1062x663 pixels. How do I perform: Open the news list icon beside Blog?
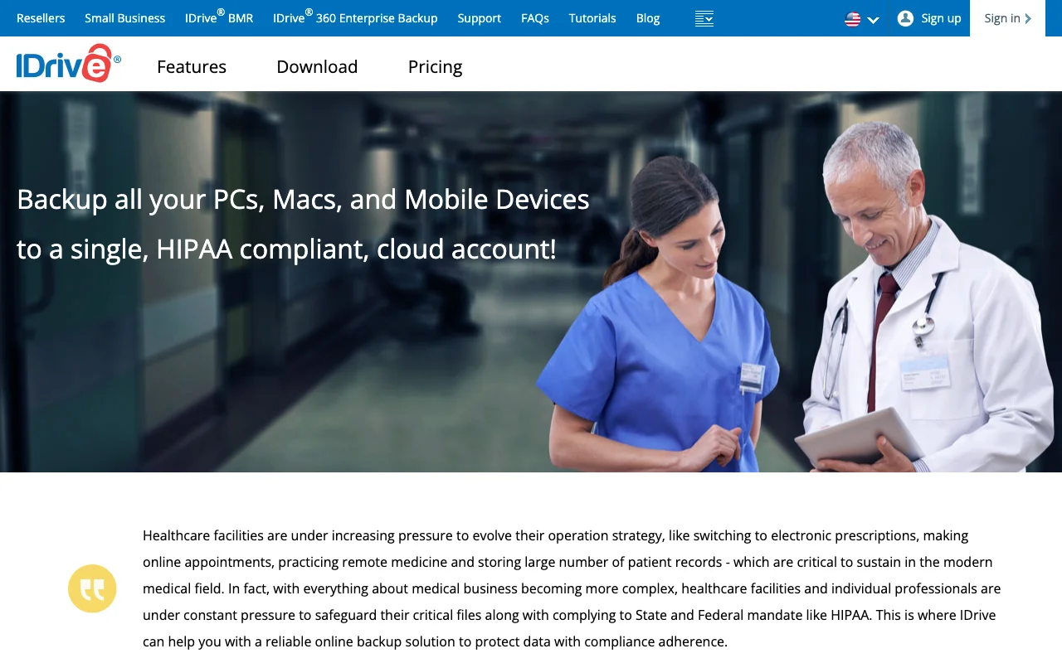704,18
